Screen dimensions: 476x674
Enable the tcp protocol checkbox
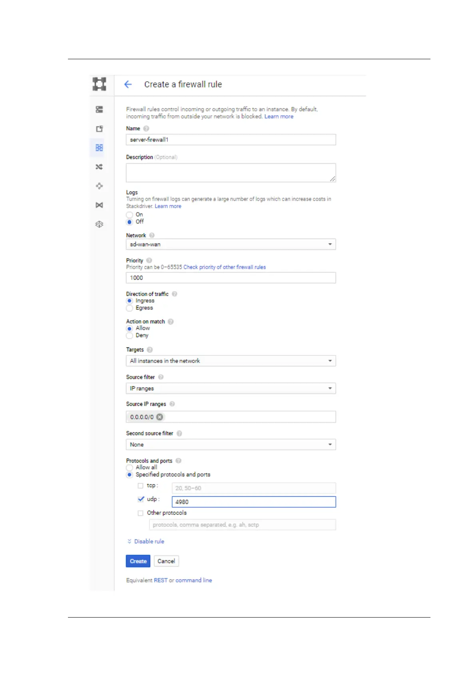pos(140,485)
